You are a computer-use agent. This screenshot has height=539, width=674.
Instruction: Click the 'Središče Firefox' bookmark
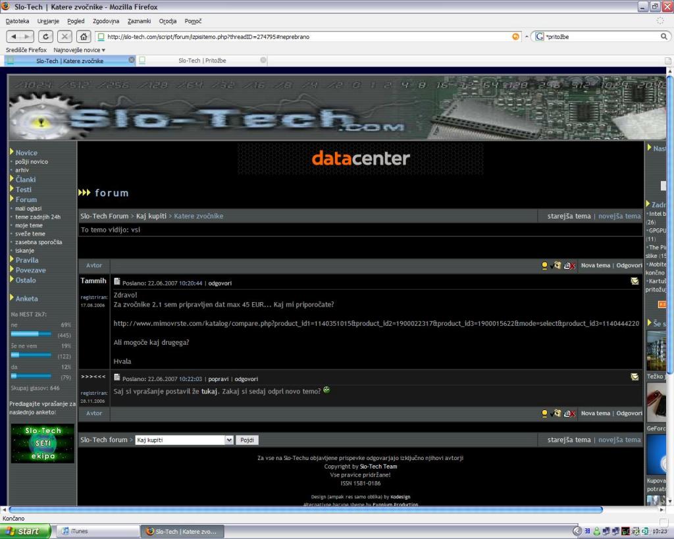26,50
